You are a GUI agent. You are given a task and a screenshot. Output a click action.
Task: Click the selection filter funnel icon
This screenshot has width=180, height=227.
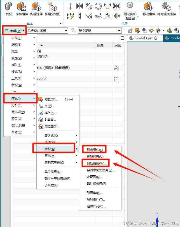tap(73, 31)
